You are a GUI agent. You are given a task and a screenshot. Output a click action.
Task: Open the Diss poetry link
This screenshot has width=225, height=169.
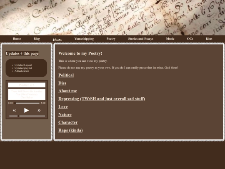(x=62, y=83)
